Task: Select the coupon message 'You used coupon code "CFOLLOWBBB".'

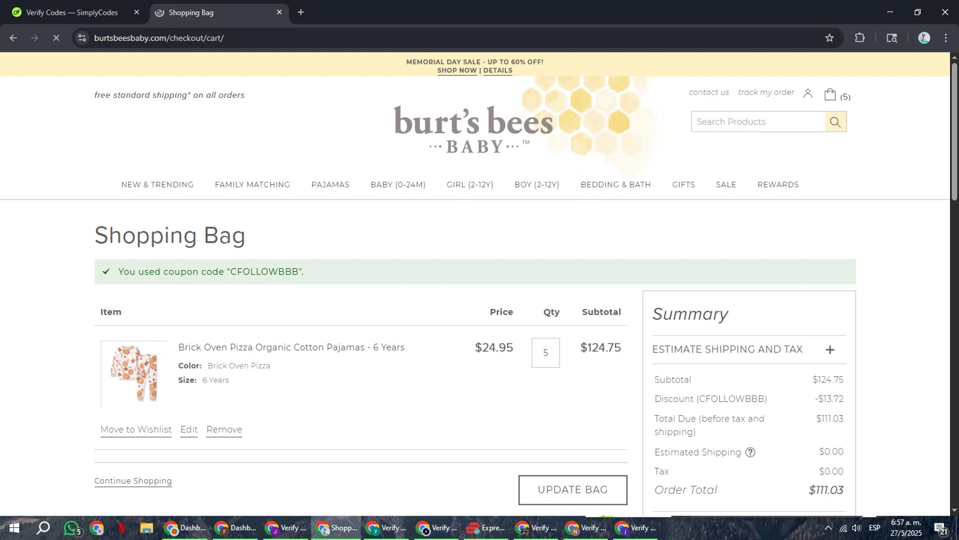Action: pyautogui.click(x=211, y=272)
